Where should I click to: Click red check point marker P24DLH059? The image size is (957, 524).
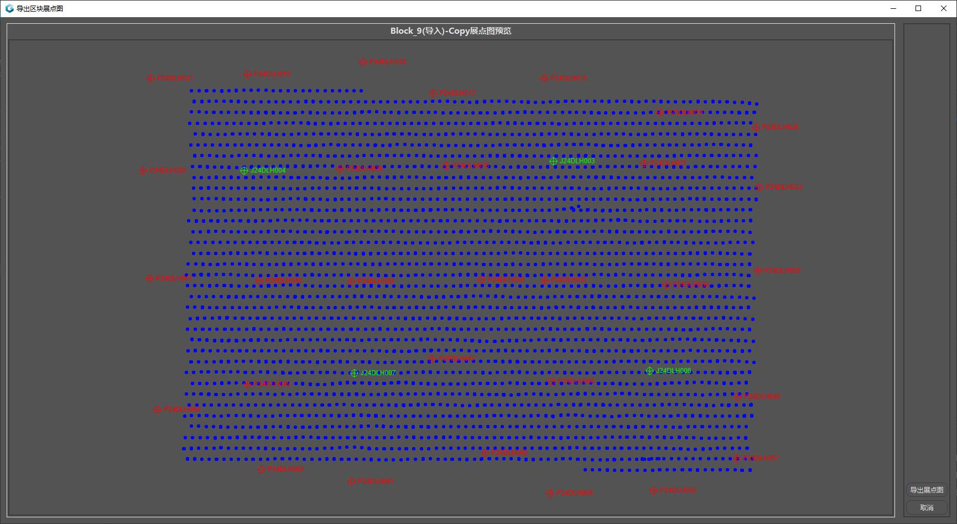click(550, 493)
